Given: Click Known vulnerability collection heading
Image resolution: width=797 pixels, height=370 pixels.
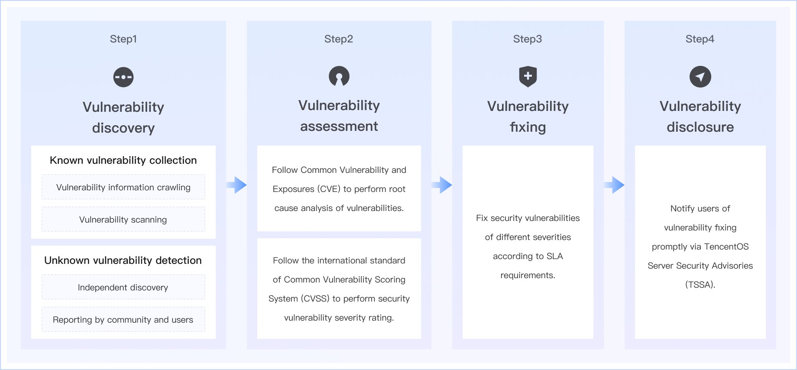Looking at the screenshot, I should coord(123,160).
